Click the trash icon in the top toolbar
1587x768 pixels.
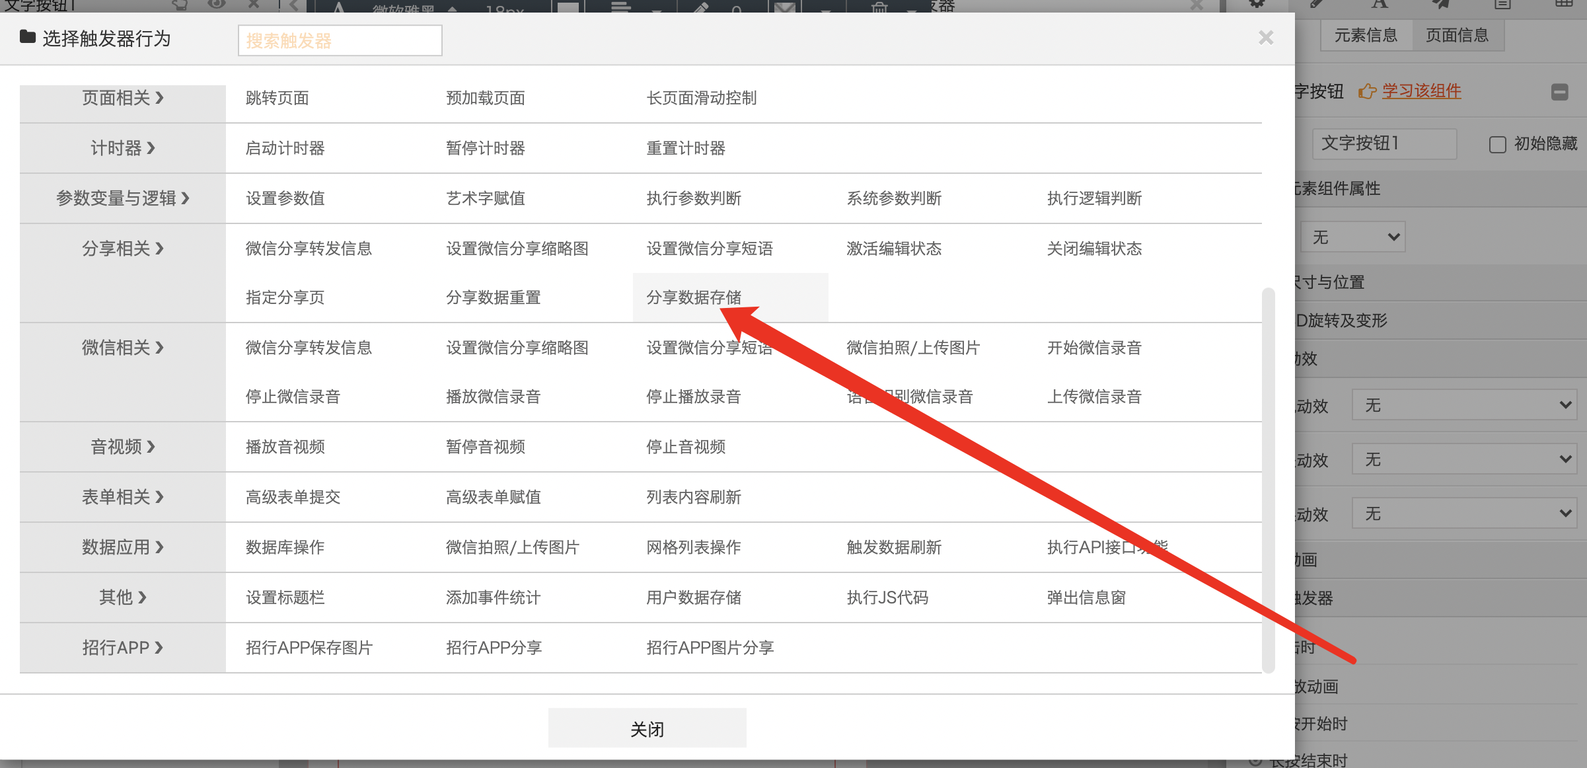(879, 7)
